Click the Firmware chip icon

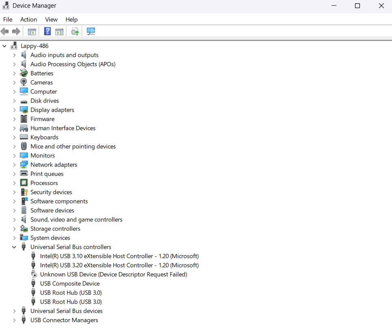(24, 119)
